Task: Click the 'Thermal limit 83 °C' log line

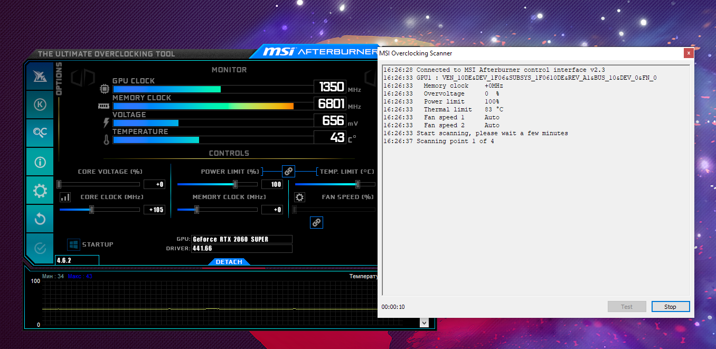Action: [x=444, y=110]
